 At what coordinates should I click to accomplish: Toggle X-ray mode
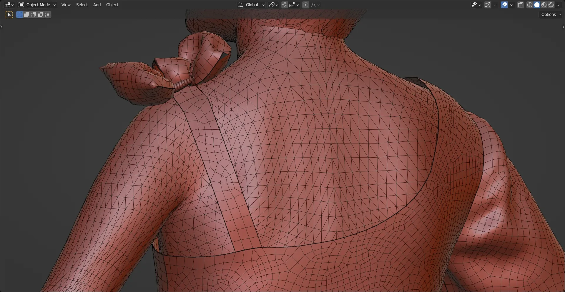(521, 5)
